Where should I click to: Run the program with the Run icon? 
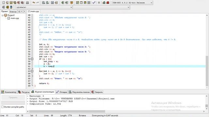pyautogui.click(x=81, y=3)
